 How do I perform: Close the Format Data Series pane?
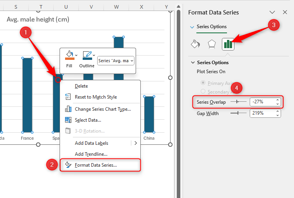click(x=285, y=12)
